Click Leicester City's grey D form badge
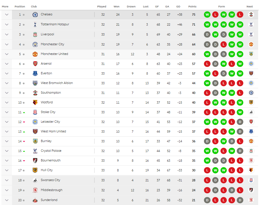The width and height of the screenshot is (259, 205). click(x=240, y=122)
